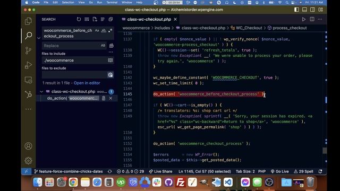The height and width of the screenshot is (191, 340).
Task: Synchronize changes in status bar
Action: click(110, 171)
